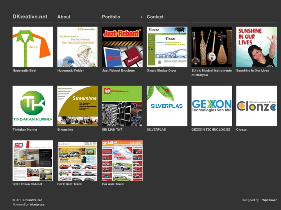The height and width of the screenshot is (210, 281).
Task: Follow the Wordpress link in footer
Action: click(37, 205)
